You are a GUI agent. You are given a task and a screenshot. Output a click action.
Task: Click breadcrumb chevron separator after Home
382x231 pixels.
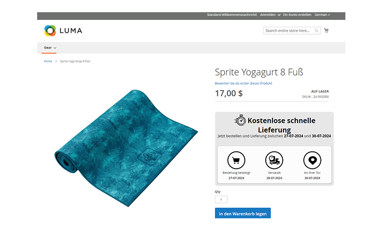[x=56, y=62]
